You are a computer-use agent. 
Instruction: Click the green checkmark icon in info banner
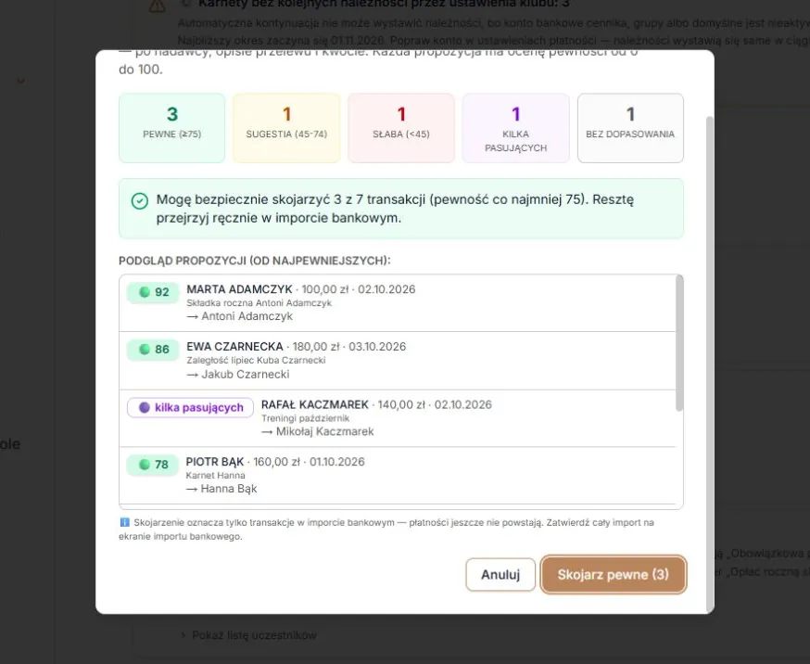139,200
